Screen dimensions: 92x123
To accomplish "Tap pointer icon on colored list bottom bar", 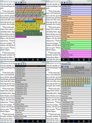I will pyautogui.click(x=79, y=59).
